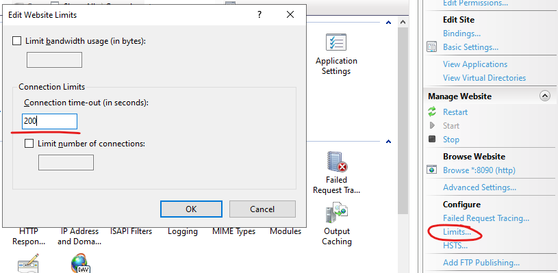Open Advanced Settings link
Screen dimensions: 558x273
(479, 187)
